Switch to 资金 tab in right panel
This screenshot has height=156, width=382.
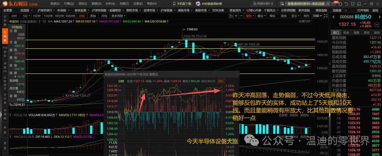[346, 32]
